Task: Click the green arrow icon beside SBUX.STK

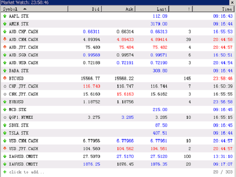Action: 5,125
